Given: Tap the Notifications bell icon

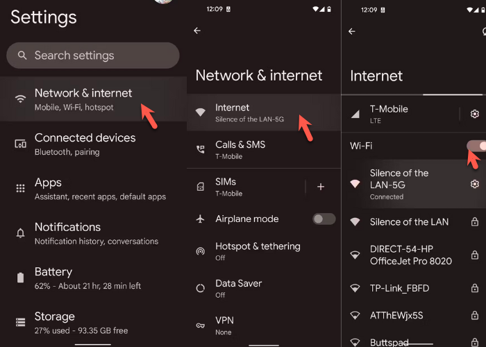Looking at the screenshot, I should click(x=20, y=232).
